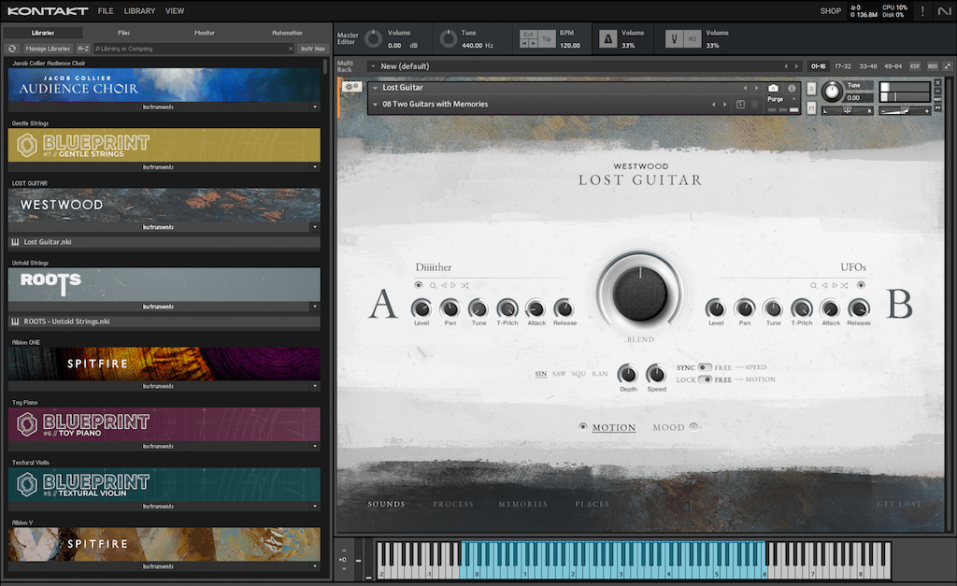957x586 pixels.
Task: Click the large BLEND knob
Action: [639, 293]
